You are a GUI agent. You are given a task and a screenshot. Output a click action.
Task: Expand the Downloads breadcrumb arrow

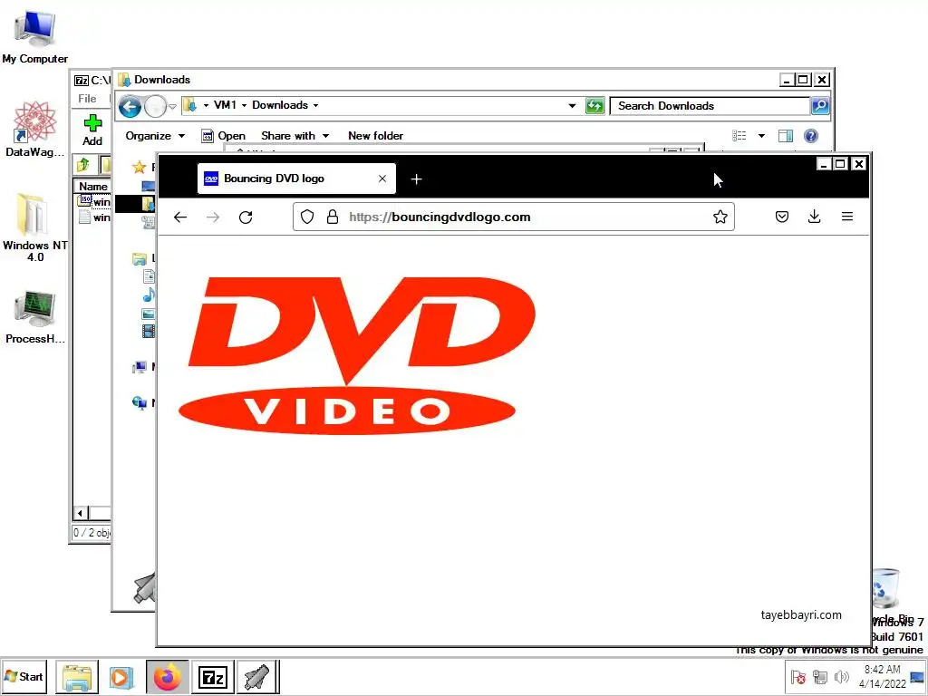click(x=315, y=105)
